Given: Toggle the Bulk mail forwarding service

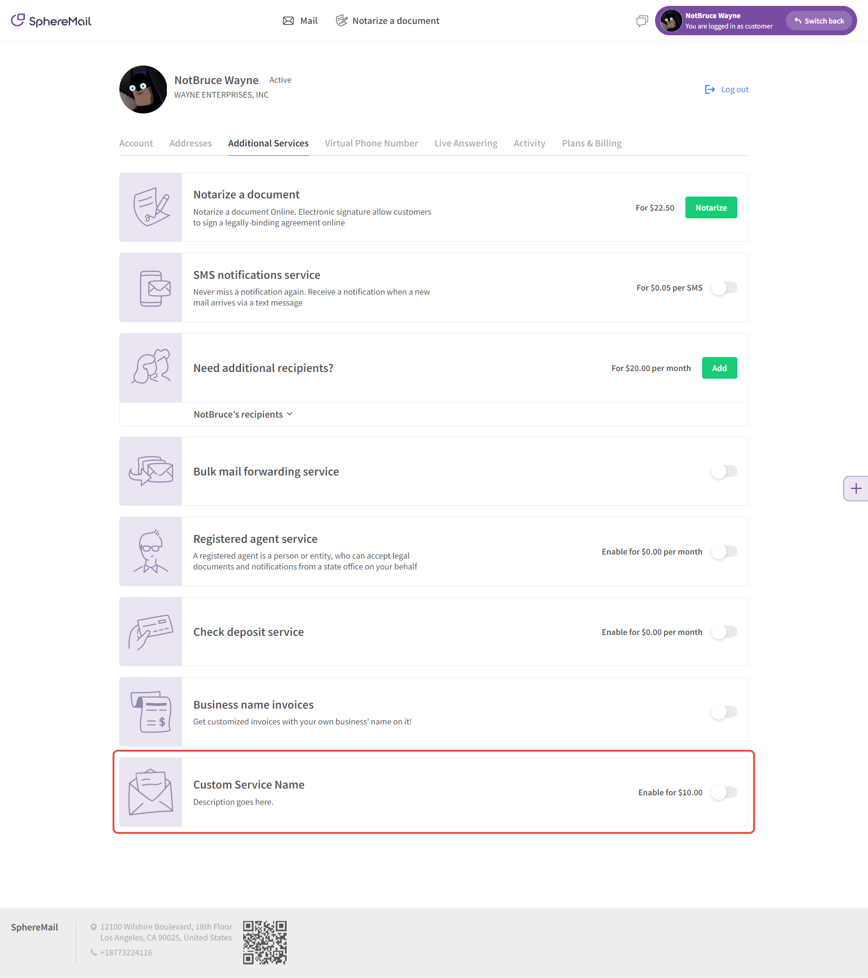Looking at the screenshot, I should 723,471.
